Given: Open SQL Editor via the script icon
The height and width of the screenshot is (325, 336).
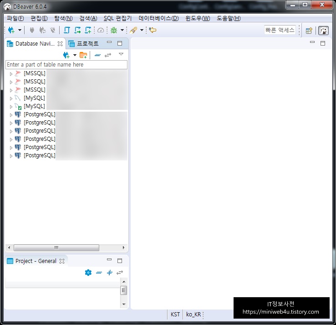Looking at the screenshot, I should click(x=67, y=30).
